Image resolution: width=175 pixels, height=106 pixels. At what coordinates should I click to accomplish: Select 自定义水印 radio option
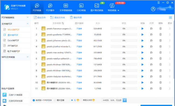point(81,100)
